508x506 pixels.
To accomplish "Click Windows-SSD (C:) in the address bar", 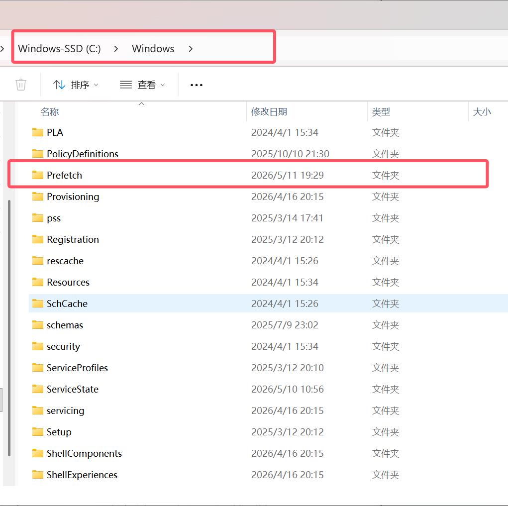I will click(x=59, y=49).
